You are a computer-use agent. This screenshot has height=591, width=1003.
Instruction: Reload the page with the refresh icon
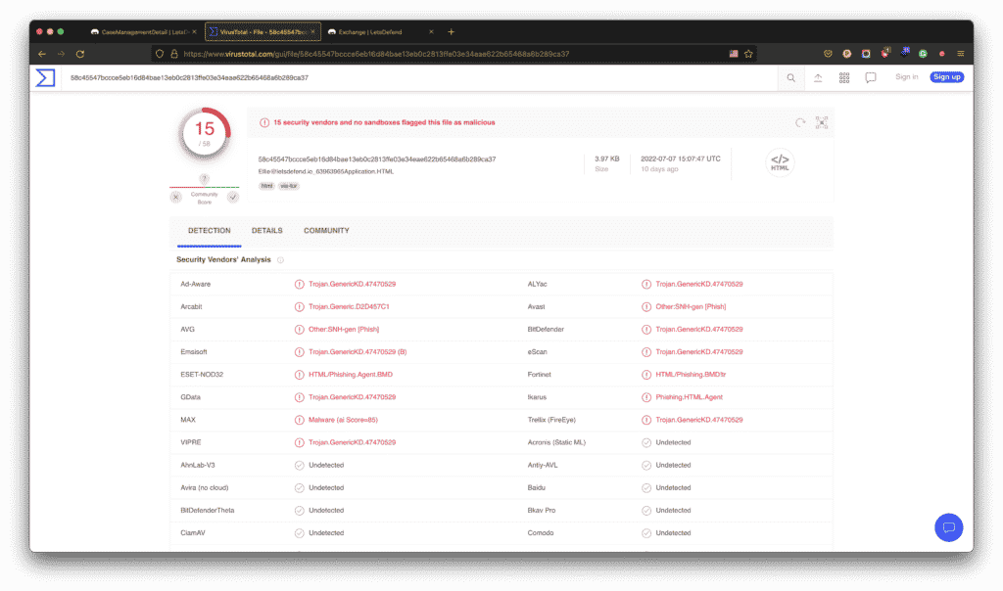(x=80, y=55)
